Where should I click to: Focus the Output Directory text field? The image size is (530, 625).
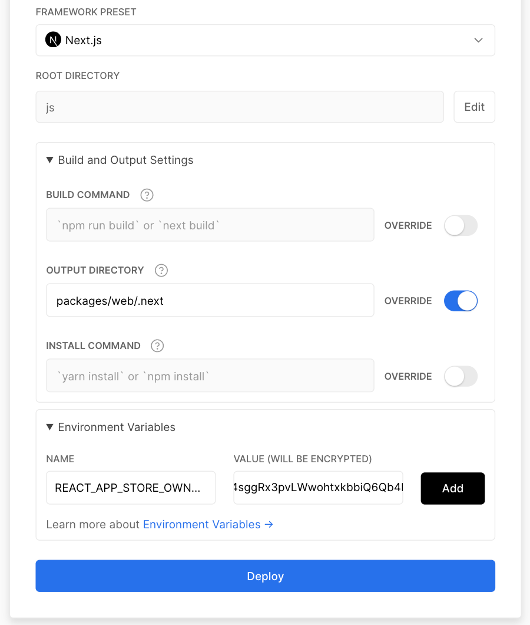tap(210, 300)
